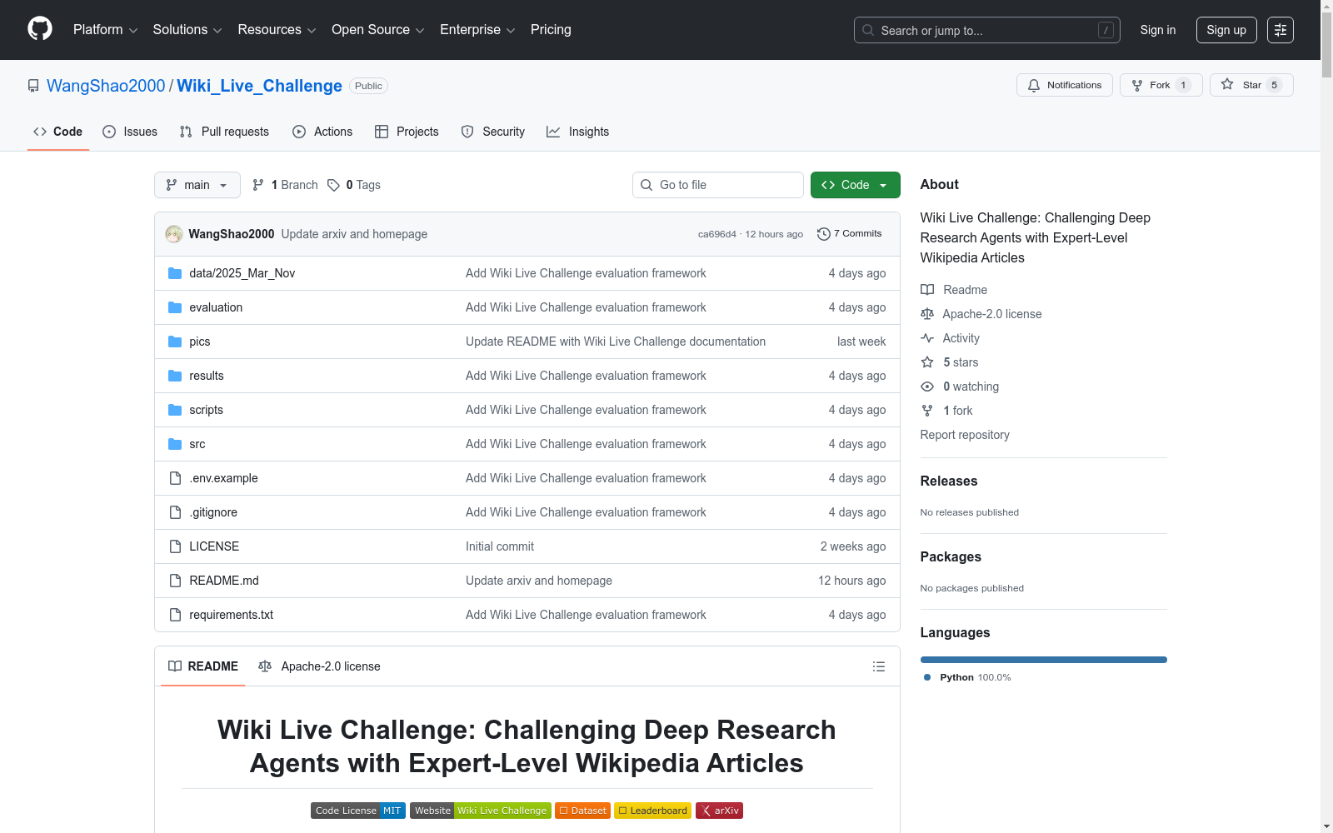This screenshot has height=833, width=1333.
Task: Click the arXiv badge
Action: coord(719,811)
